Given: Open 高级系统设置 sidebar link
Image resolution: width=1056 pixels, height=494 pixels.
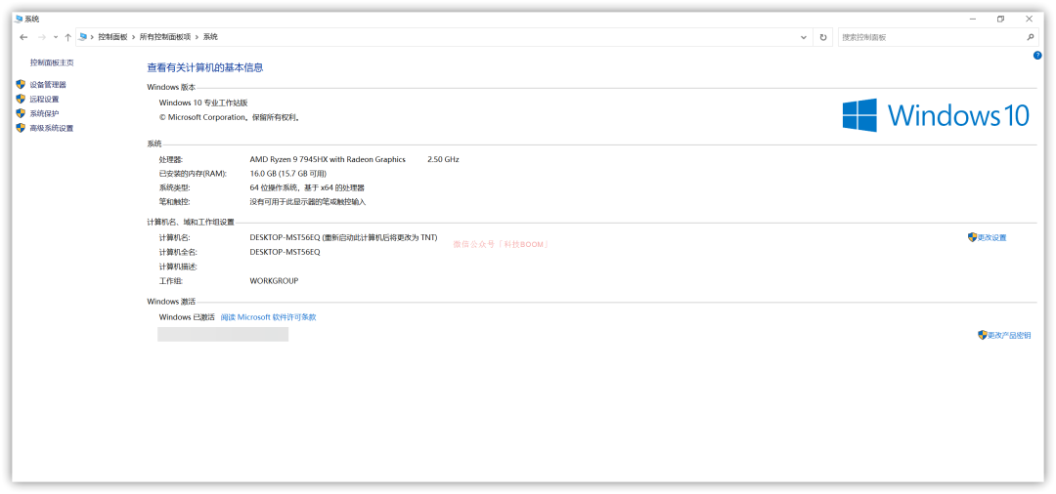Looking at the screenshot, I should click(x=51, y=128).
